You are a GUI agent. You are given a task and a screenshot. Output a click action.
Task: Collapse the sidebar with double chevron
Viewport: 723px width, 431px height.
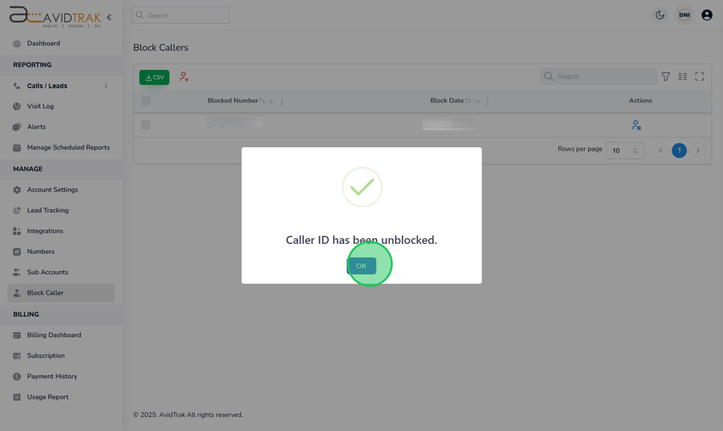(109, 17)
